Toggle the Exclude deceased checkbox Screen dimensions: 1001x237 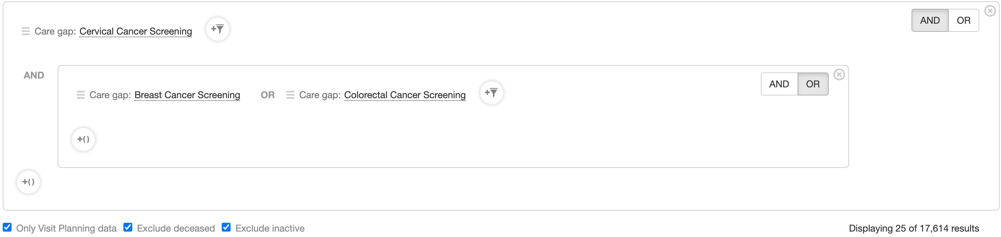[128, 227]
